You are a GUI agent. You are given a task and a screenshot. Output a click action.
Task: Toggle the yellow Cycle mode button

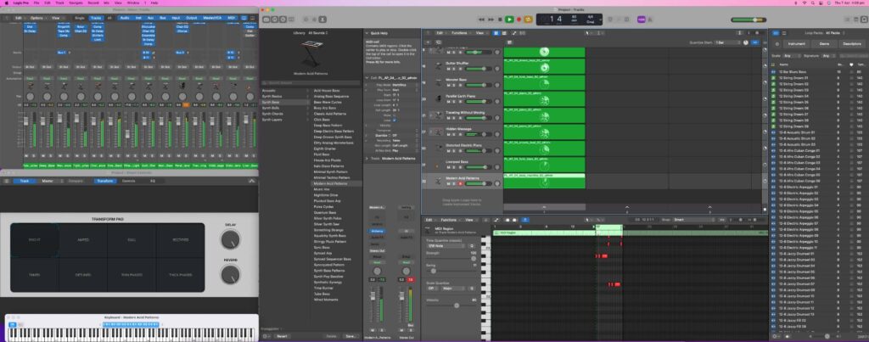click(528, 20)
